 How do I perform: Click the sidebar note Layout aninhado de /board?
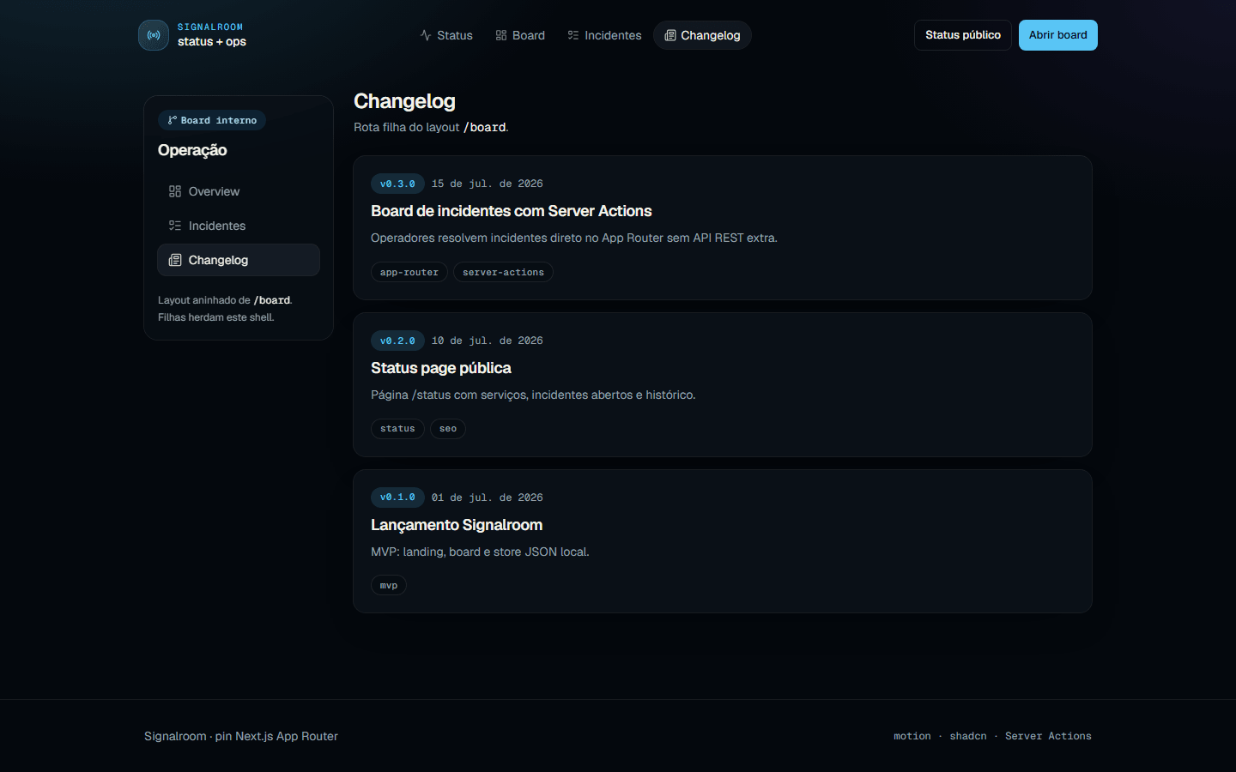225,300
